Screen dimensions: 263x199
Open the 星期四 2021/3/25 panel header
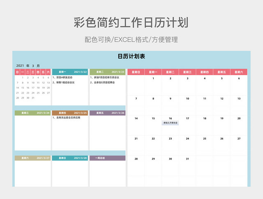coord(70,113)
